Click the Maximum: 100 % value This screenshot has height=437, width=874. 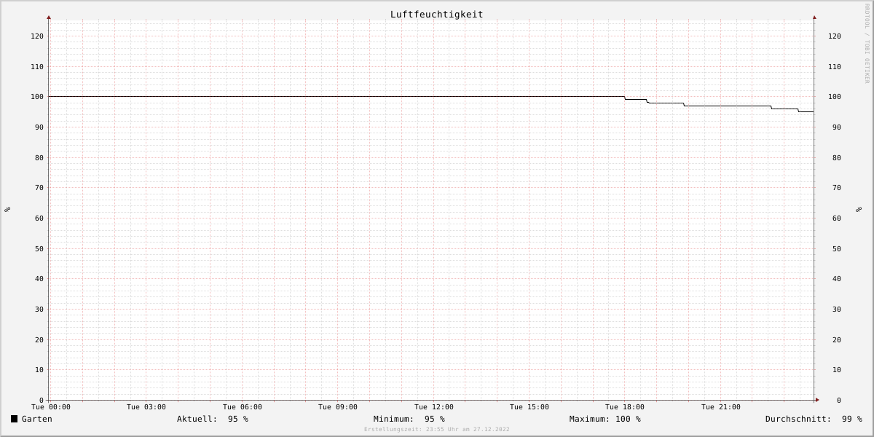(x=605, y=419)
